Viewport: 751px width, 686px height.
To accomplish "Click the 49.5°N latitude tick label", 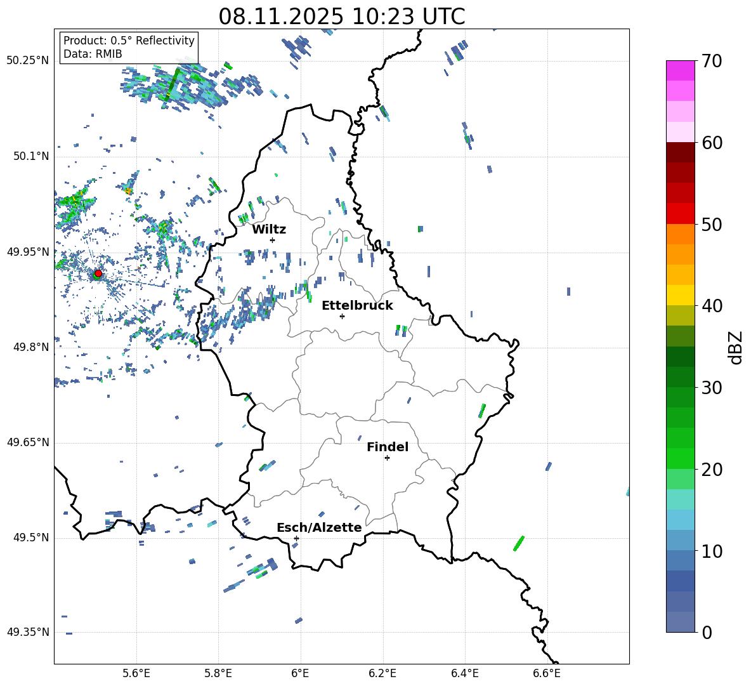I will click(30, 538).
